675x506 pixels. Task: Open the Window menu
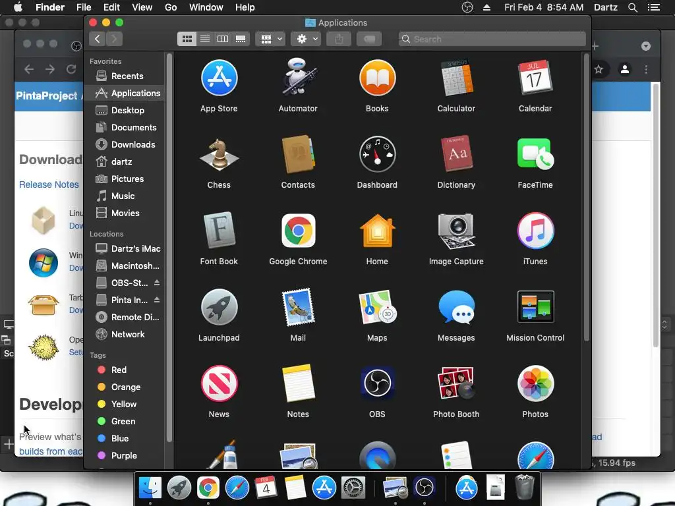(206, 7)
